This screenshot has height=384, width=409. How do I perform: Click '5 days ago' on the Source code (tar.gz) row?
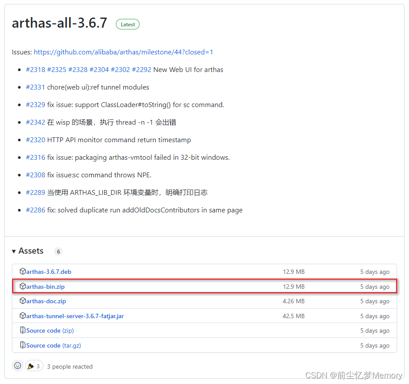(375, 345)
